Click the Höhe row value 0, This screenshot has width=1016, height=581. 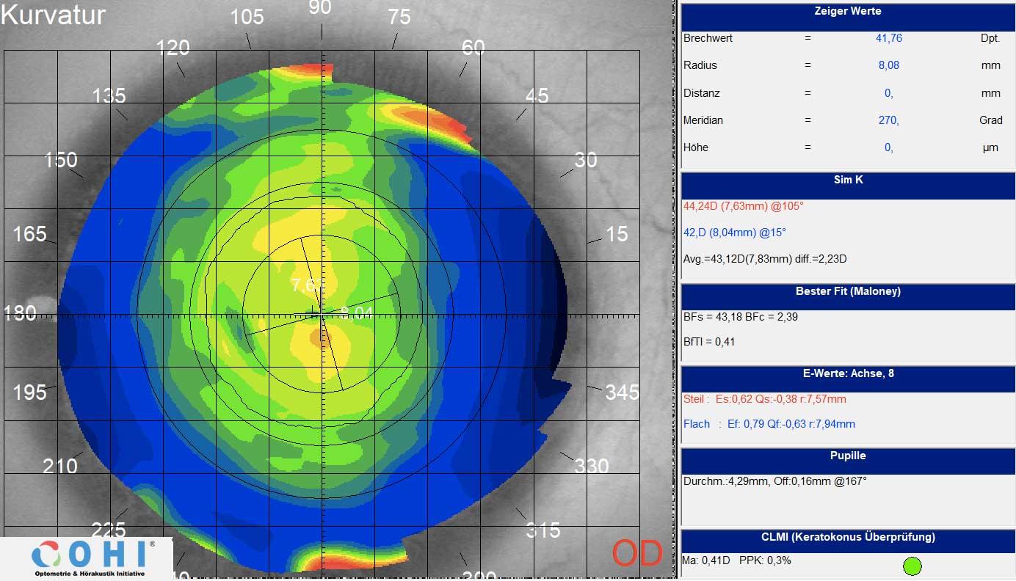click(889, 147)
